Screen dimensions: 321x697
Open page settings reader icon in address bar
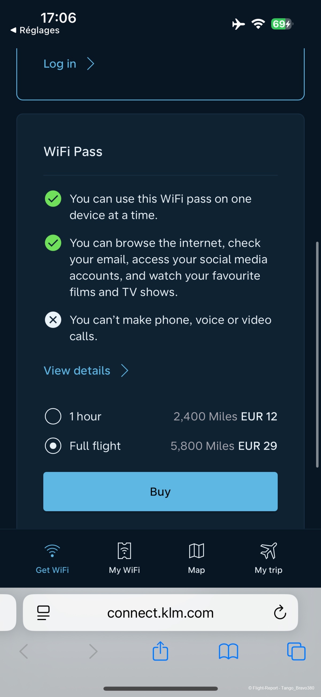pyautogui.click(x=43, y=613)
